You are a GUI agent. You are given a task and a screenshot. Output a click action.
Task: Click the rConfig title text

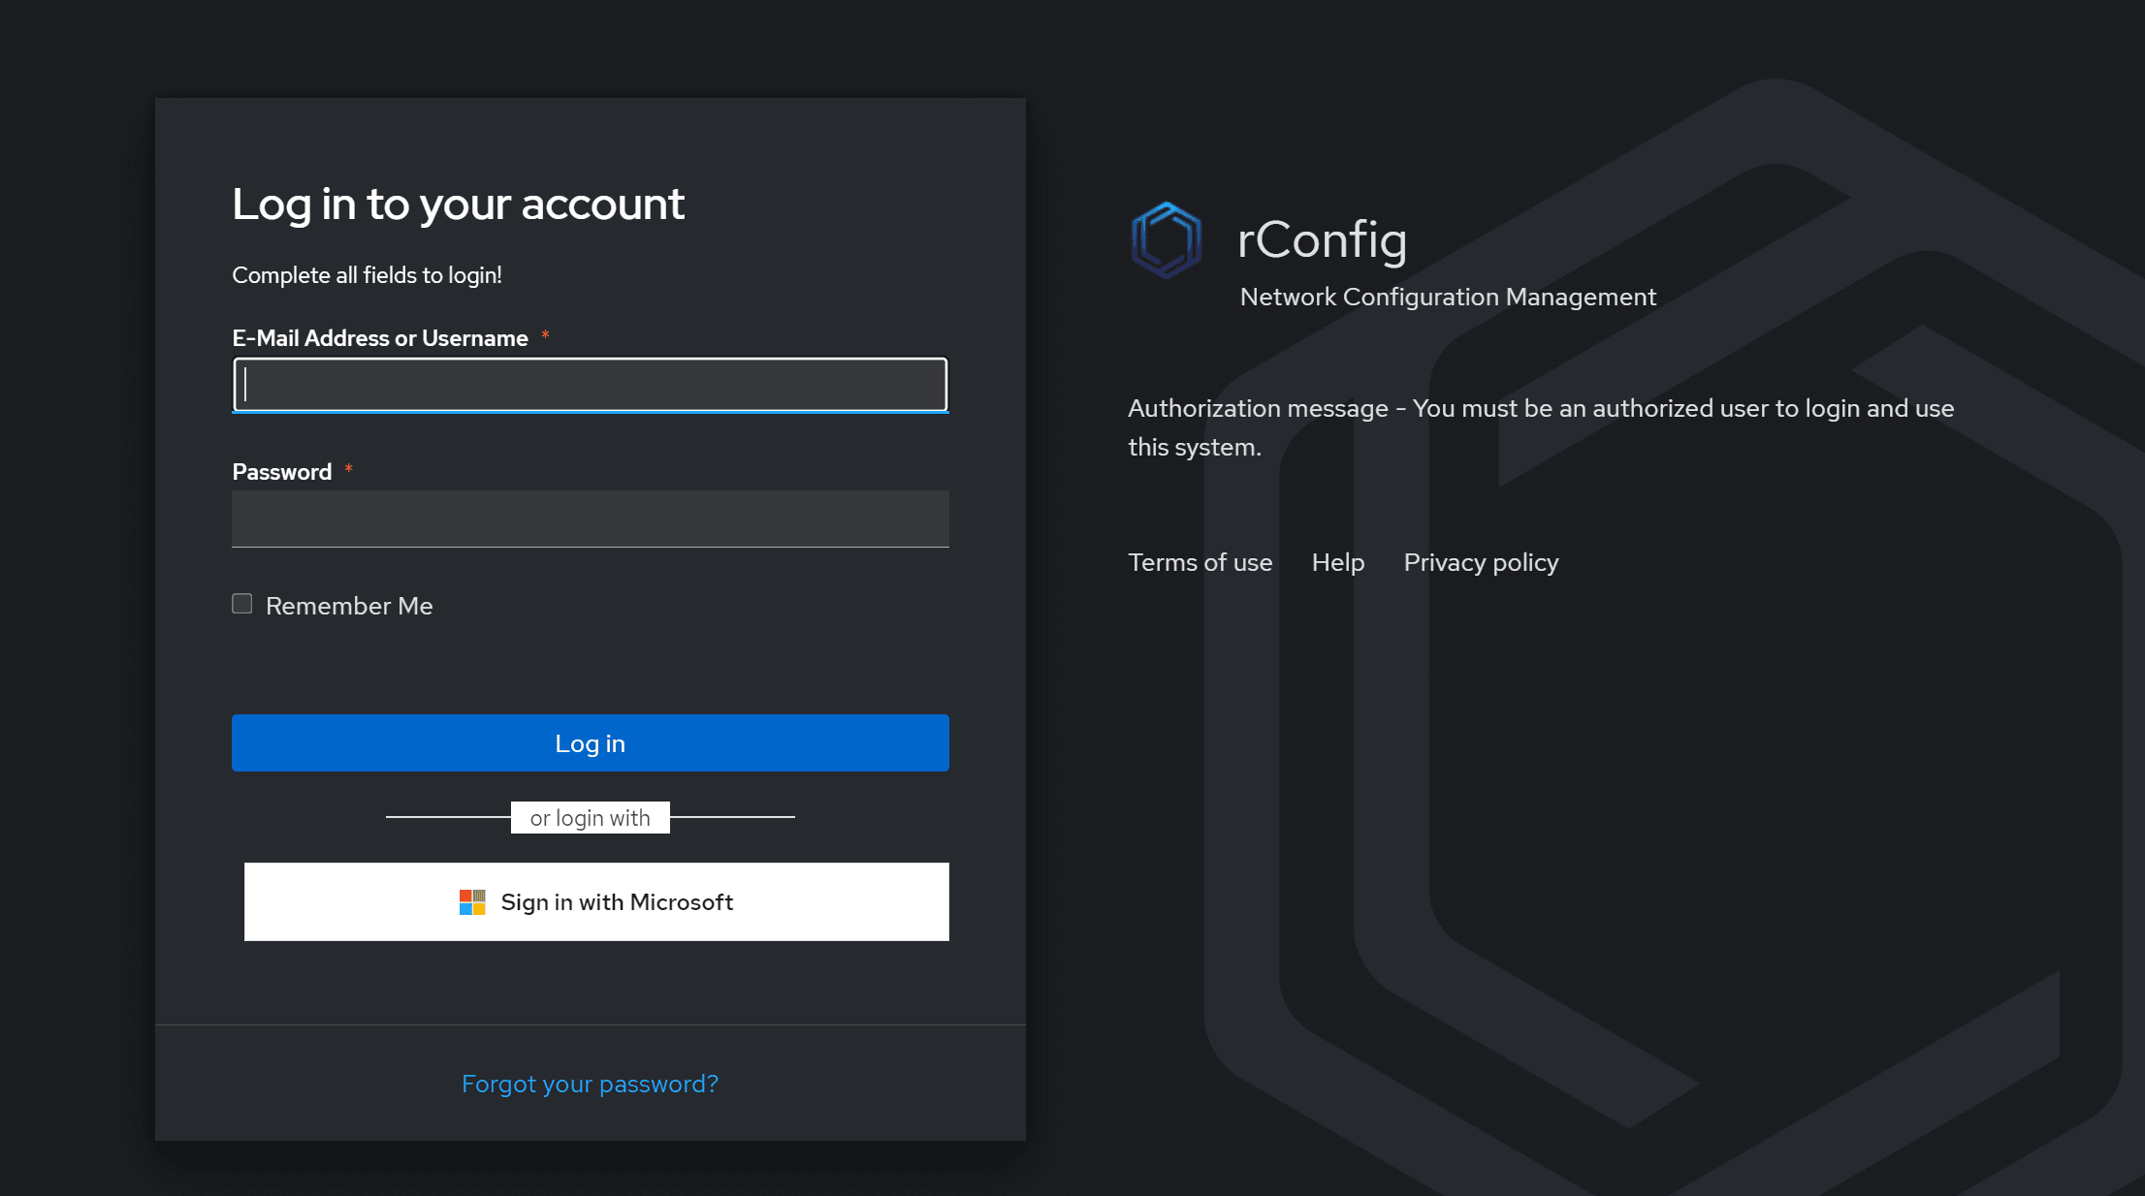pos(1322,239)
